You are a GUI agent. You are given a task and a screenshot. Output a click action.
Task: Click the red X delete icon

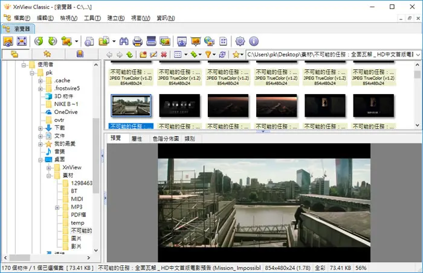(164, 55)
